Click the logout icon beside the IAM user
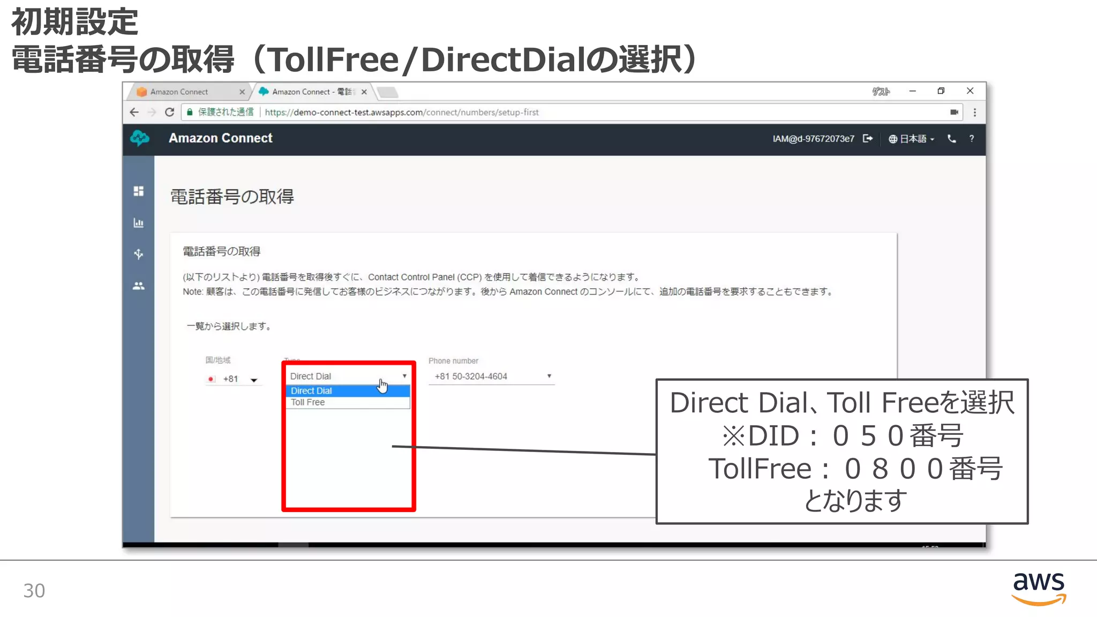 pyautogui.click(x=868, y=139)
